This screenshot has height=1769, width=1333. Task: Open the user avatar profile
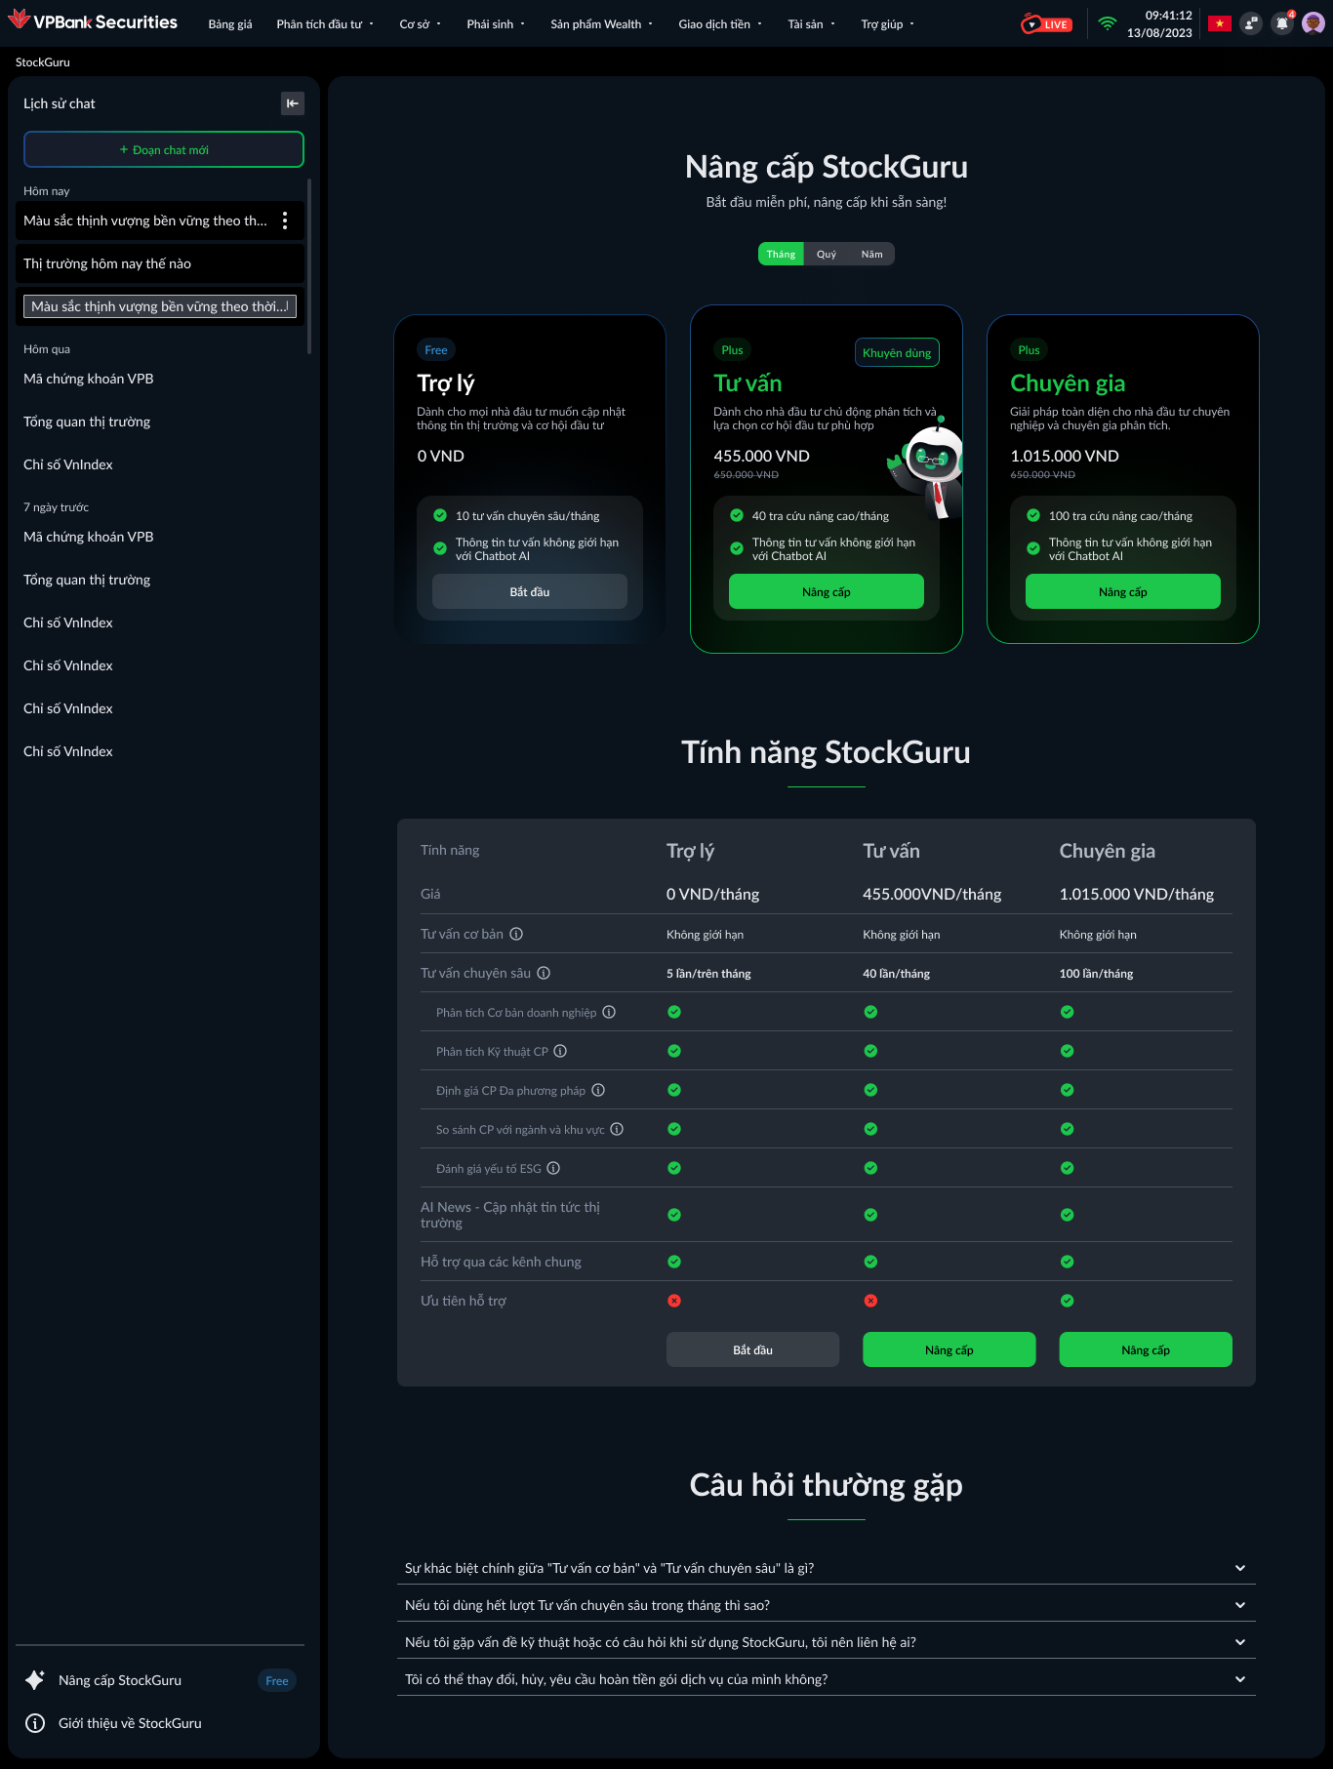(x=1313, y=23)
